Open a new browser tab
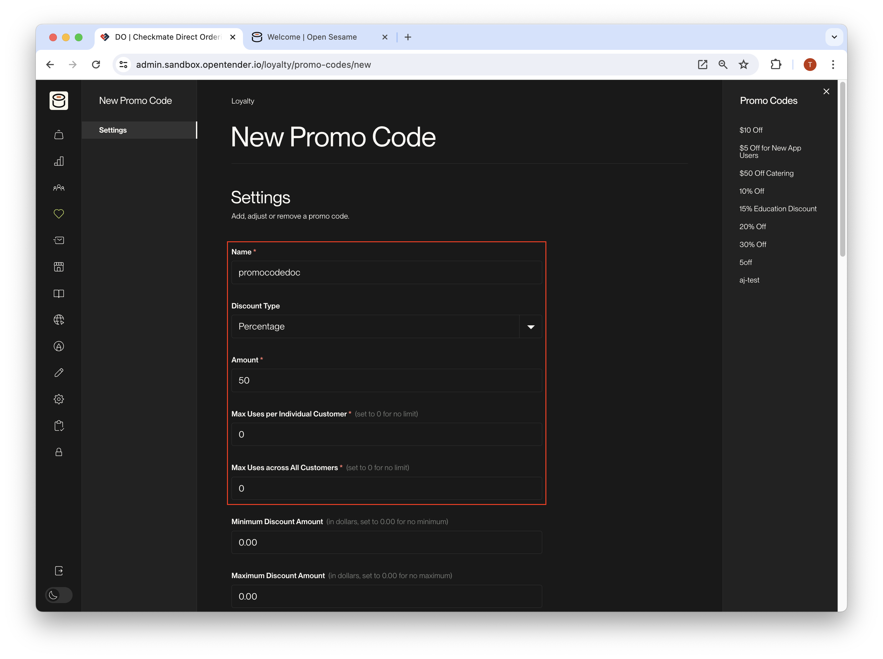Screen dimensions: 883x659 click(x=408, y=37)
